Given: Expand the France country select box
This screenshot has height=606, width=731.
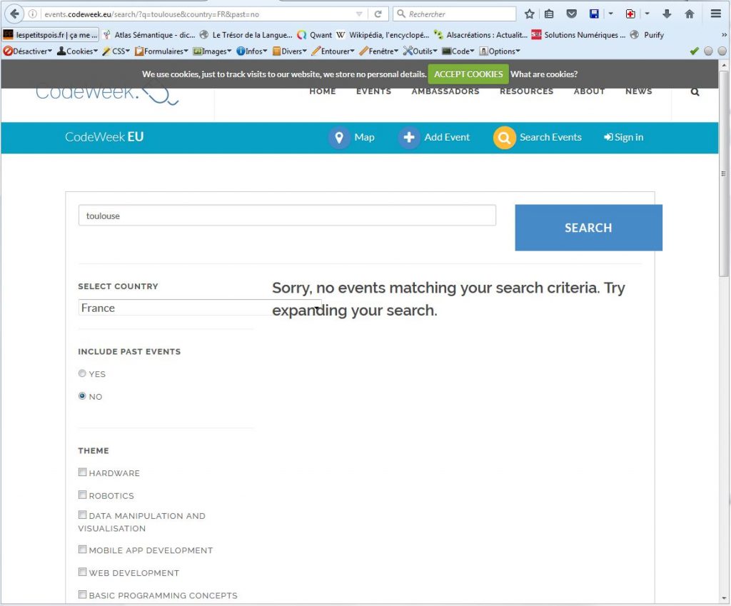Looking at the screenshot, I should [200, 308].
